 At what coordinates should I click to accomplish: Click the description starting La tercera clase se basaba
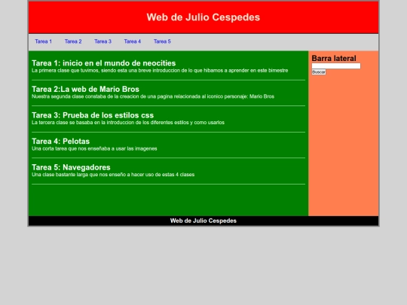(128, 123)
